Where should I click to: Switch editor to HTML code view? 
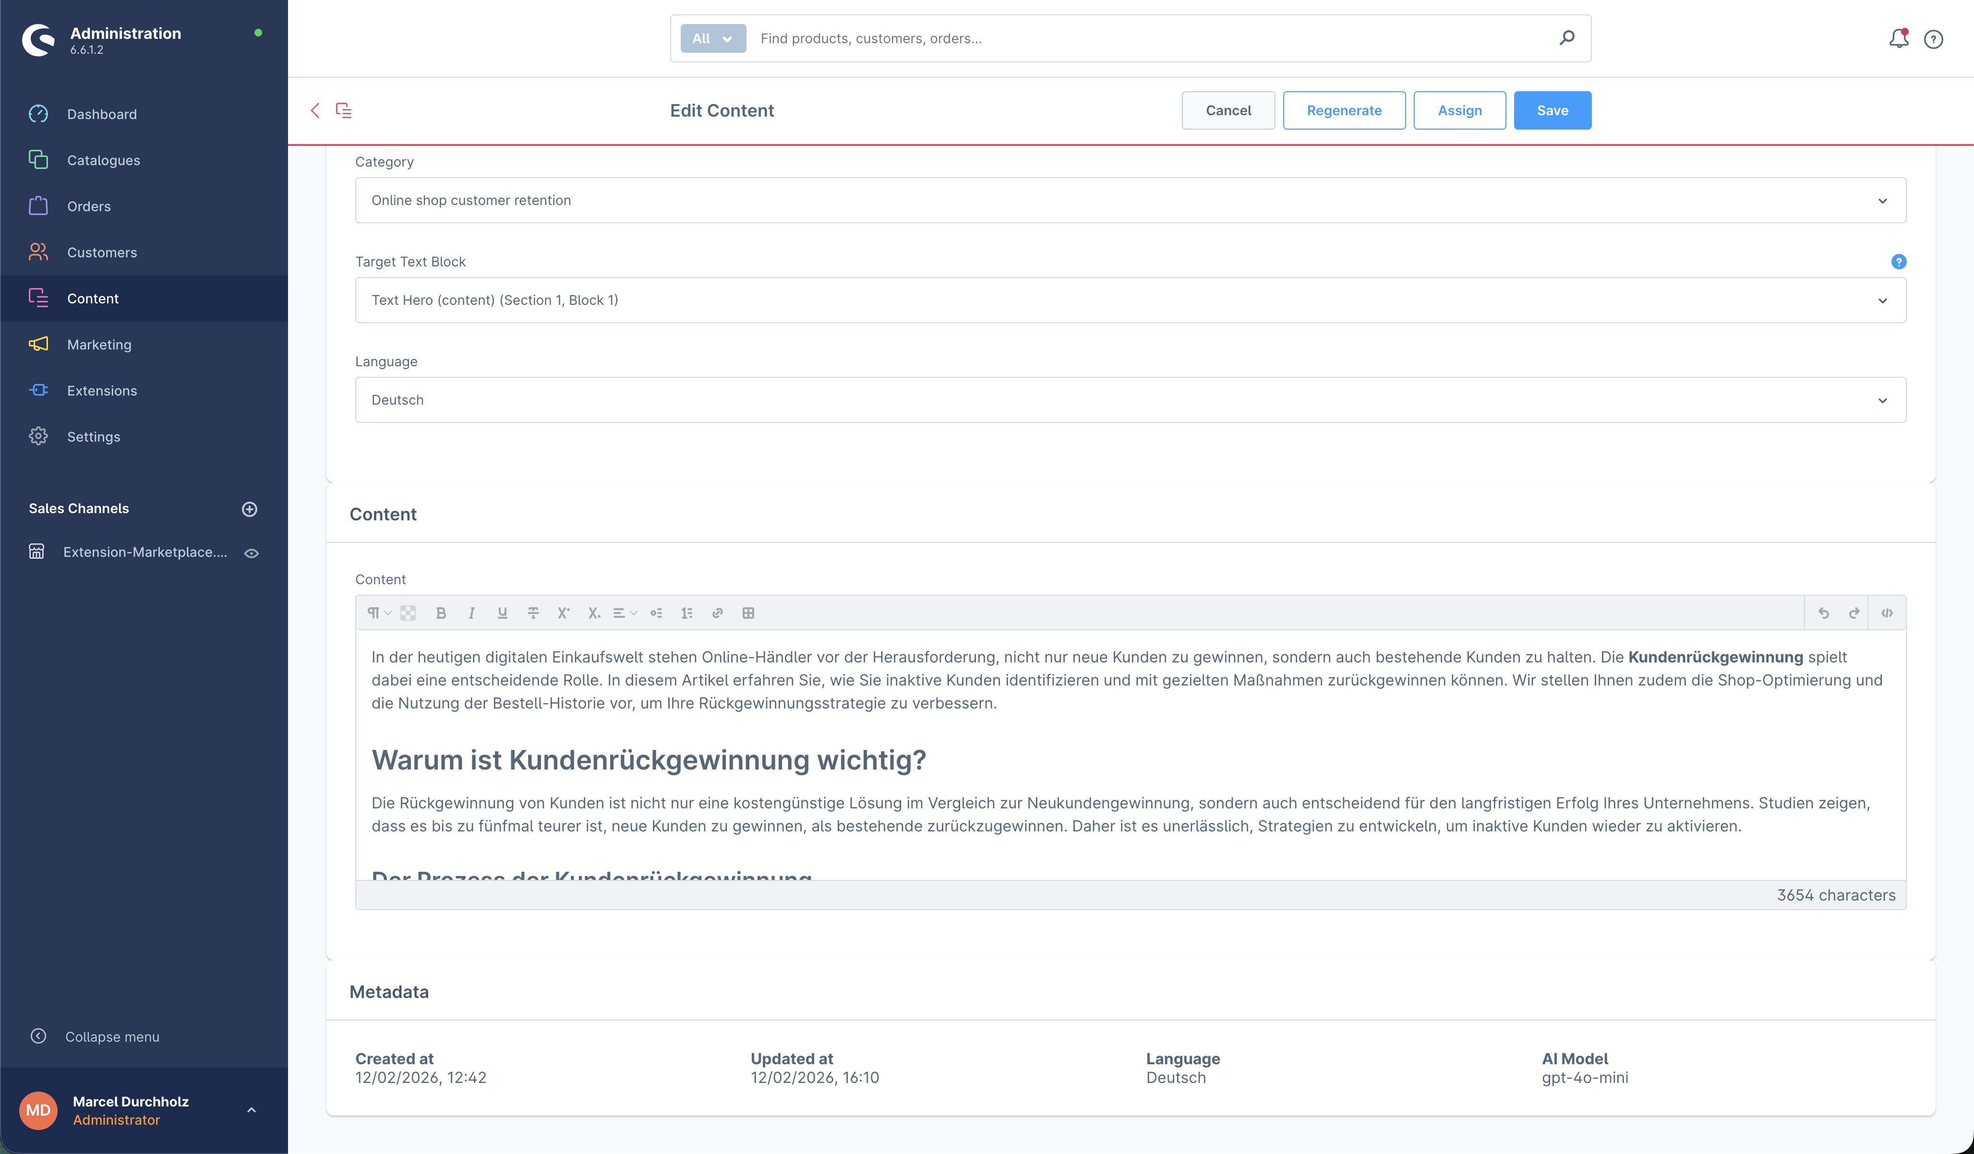pos(1886,613)
